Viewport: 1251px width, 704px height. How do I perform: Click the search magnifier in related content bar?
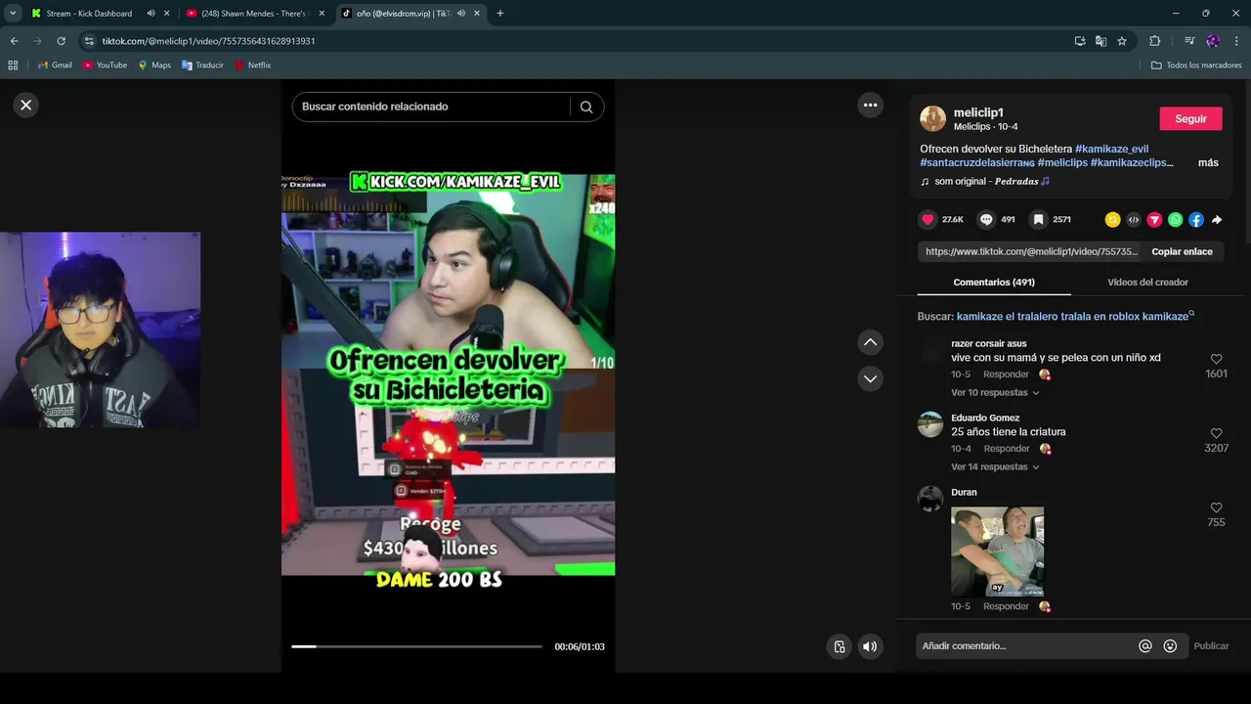(x=586, y=107)
